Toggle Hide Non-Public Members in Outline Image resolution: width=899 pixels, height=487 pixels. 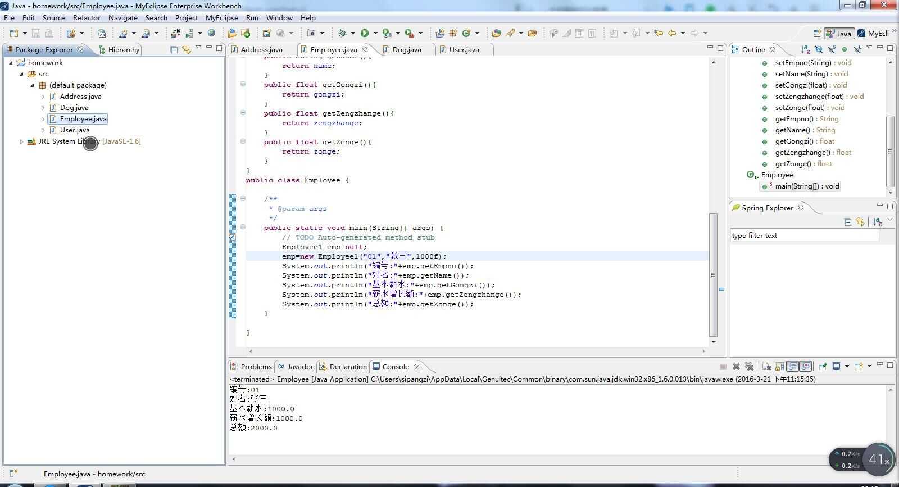point(844,49)
